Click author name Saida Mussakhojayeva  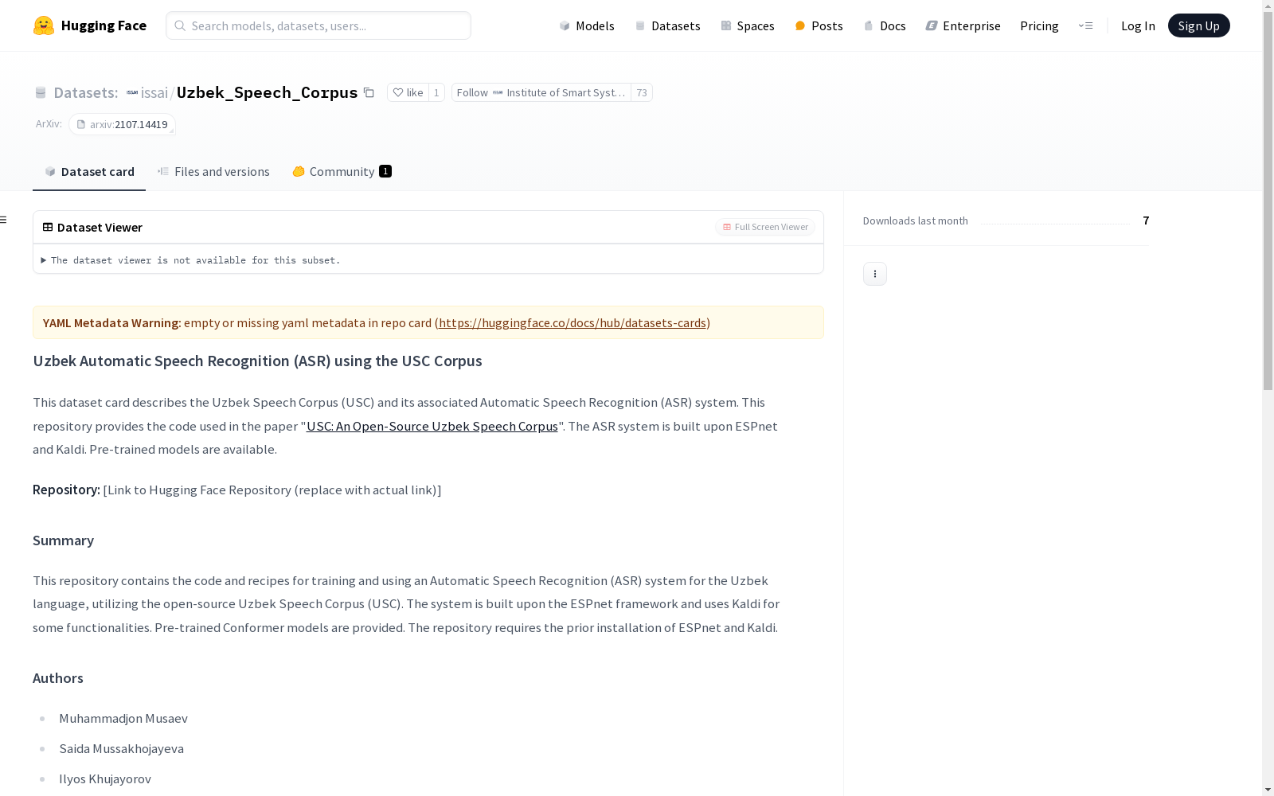click(x=121, y=748)
